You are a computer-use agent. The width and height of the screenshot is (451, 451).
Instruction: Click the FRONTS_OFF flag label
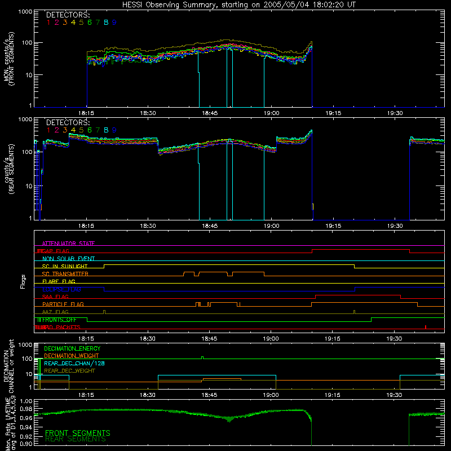pyautogui.click(x=59, y=320)
